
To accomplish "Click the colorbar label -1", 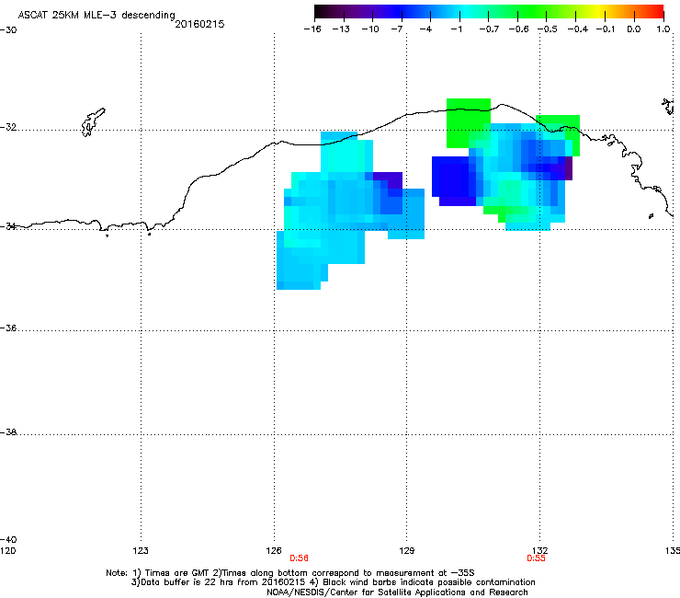I will tap(456, 29).
